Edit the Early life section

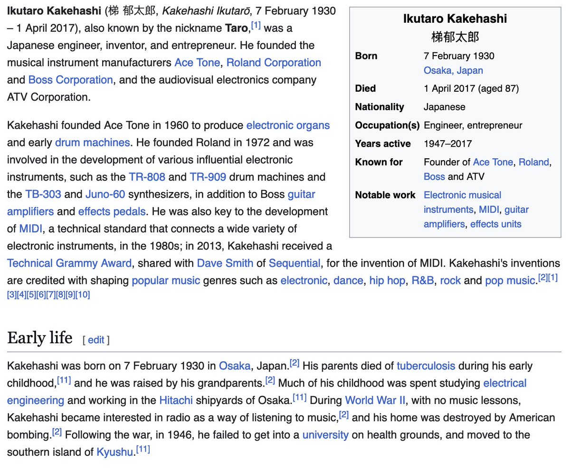96,340
